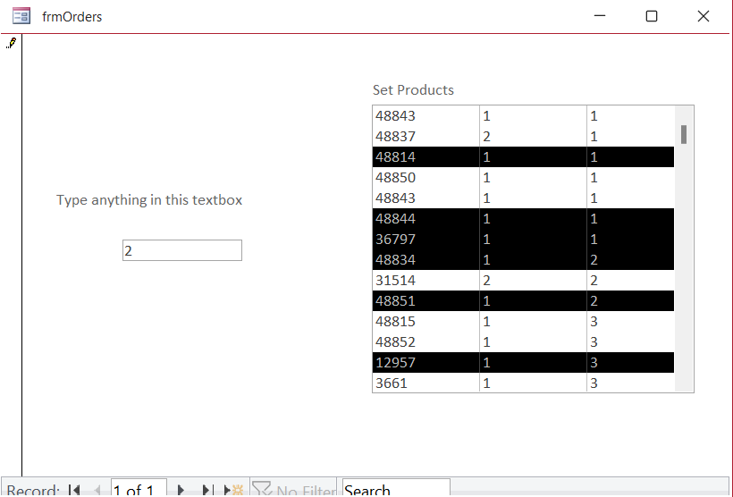
Task: Click the No Filter indicator
Action: point(293,489)
